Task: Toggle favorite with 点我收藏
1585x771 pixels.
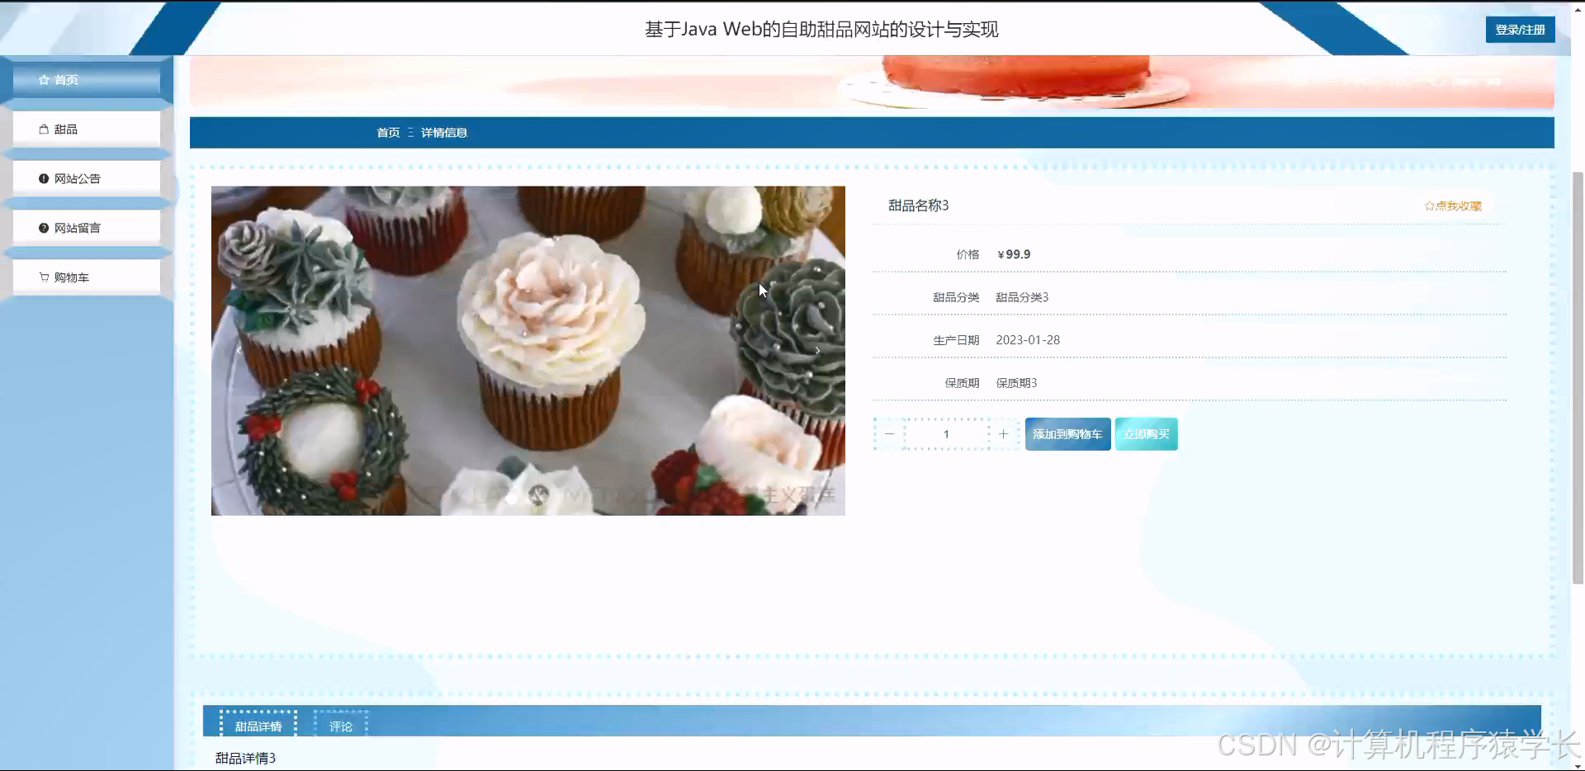Action: [x=1457, y=206]
